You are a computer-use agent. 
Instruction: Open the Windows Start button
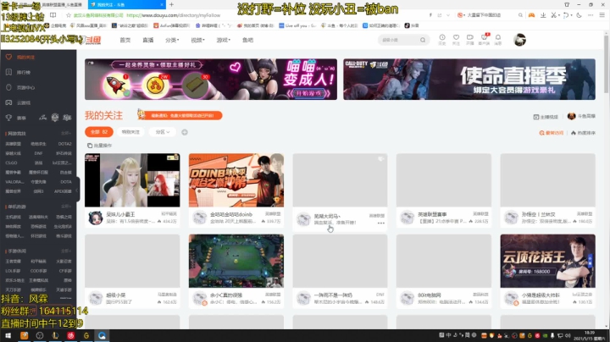point(8,336)
